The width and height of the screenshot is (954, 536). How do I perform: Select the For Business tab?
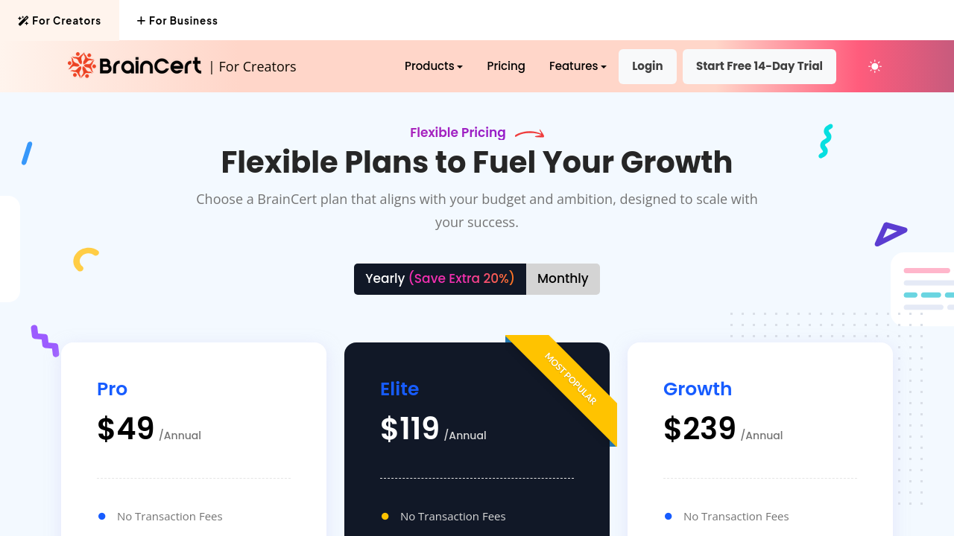[177, 21]
